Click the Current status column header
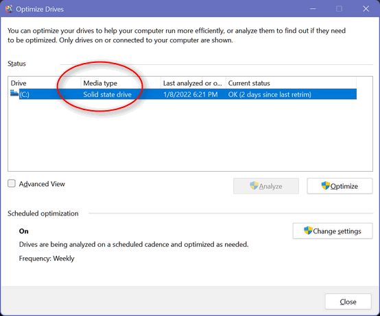The width and height of the screenshot is (380, 316). point(291,83)
